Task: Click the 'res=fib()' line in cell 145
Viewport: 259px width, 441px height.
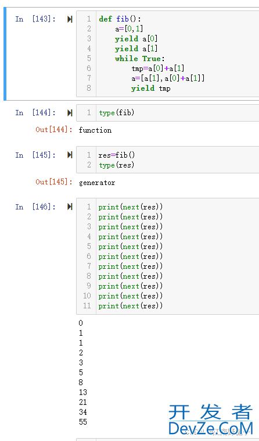Action: (117, 155)
